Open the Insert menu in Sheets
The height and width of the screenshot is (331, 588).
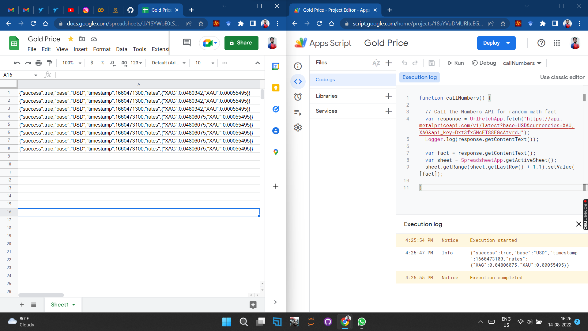point(81,49)
